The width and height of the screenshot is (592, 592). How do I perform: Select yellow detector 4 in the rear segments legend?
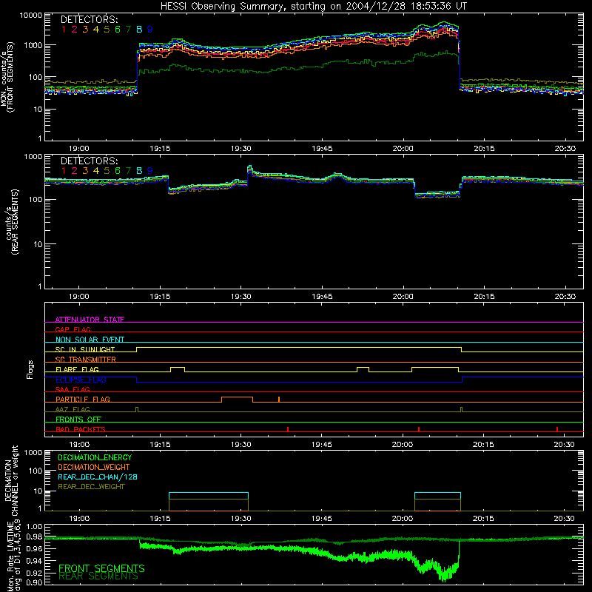coord(96,171)
